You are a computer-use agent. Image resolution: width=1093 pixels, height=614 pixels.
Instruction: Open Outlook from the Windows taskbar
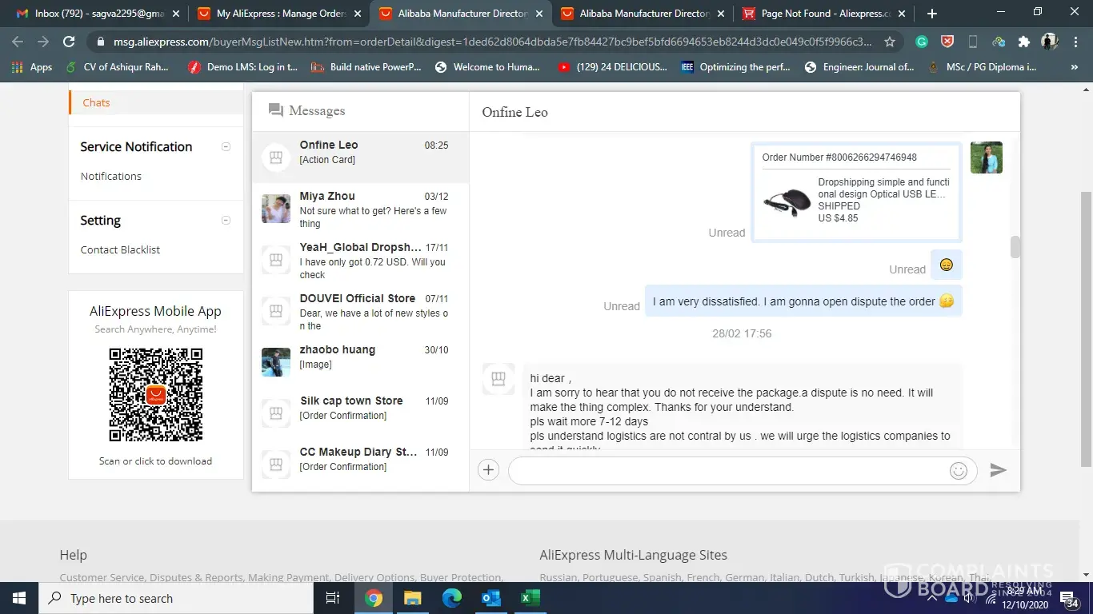pos(490,598)
